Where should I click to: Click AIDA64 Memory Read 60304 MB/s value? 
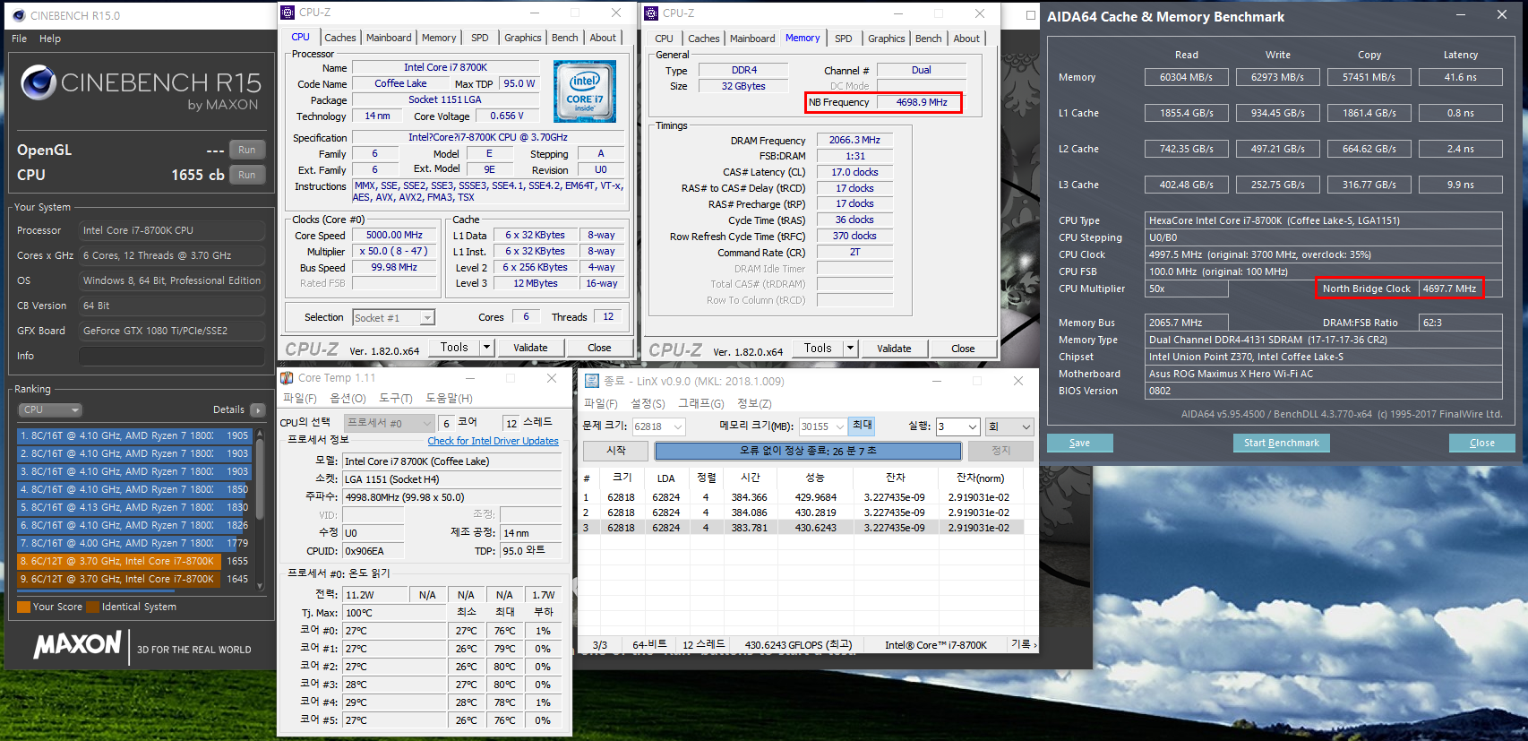pyautogui.click(x=1186, y=77)
